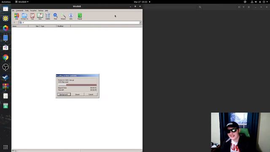This screenshot has height=152, width=270.
Task: Sort by the Modified column header
Action: [x=63, y=26]
